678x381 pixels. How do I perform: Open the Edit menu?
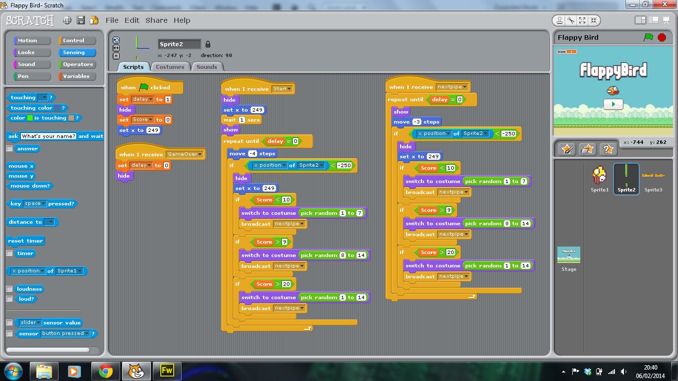coord(132,20)
